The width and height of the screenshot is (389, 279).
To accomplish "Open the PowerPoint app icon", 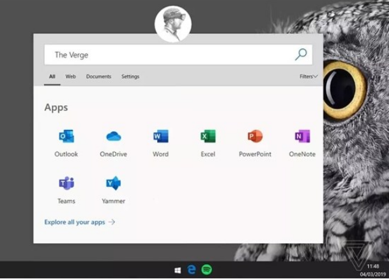I will pos(255,136).
